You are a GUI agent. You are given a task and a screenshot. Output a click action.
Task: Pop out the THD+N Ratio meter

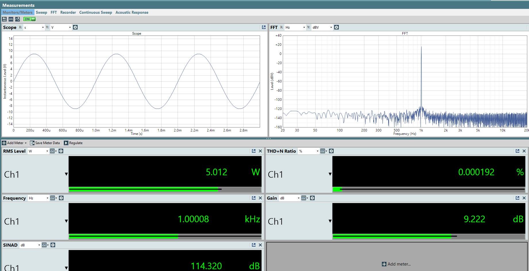[x=518, y=151]
